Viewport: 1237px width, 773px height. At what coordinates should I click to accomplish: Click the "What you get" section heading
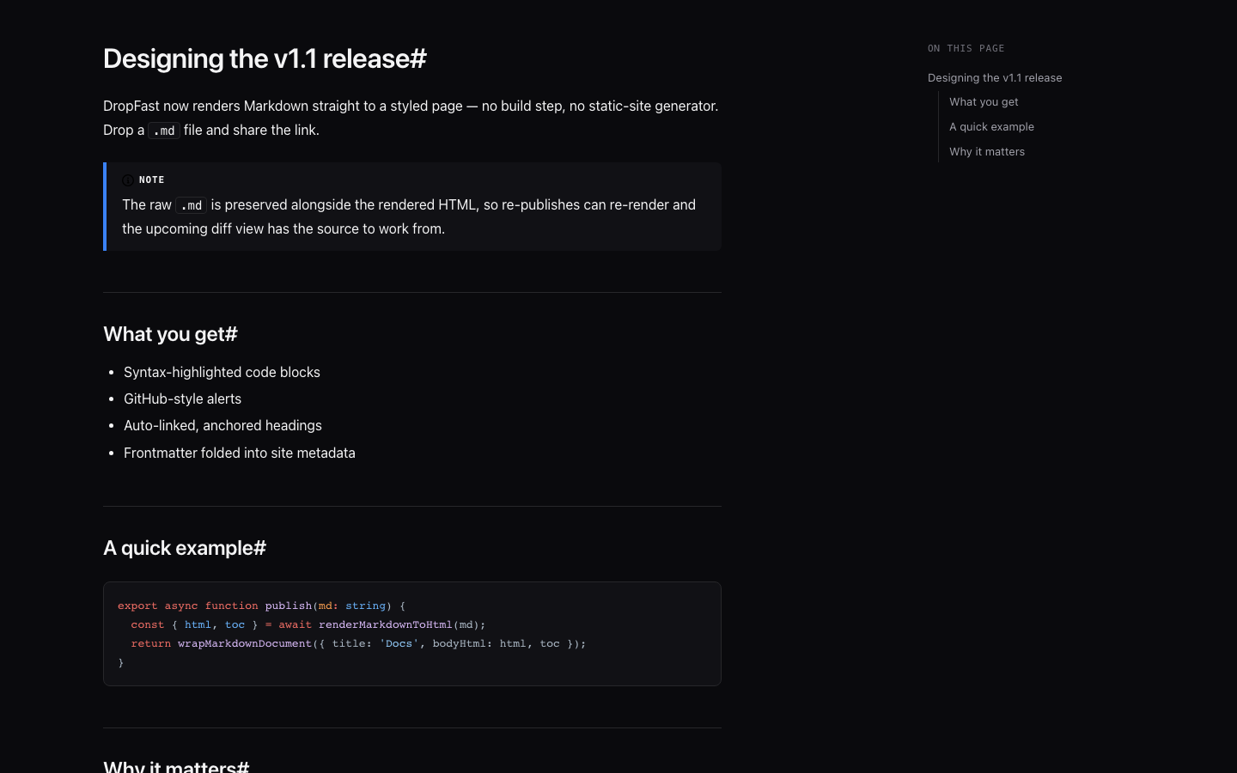coord(170,334)
